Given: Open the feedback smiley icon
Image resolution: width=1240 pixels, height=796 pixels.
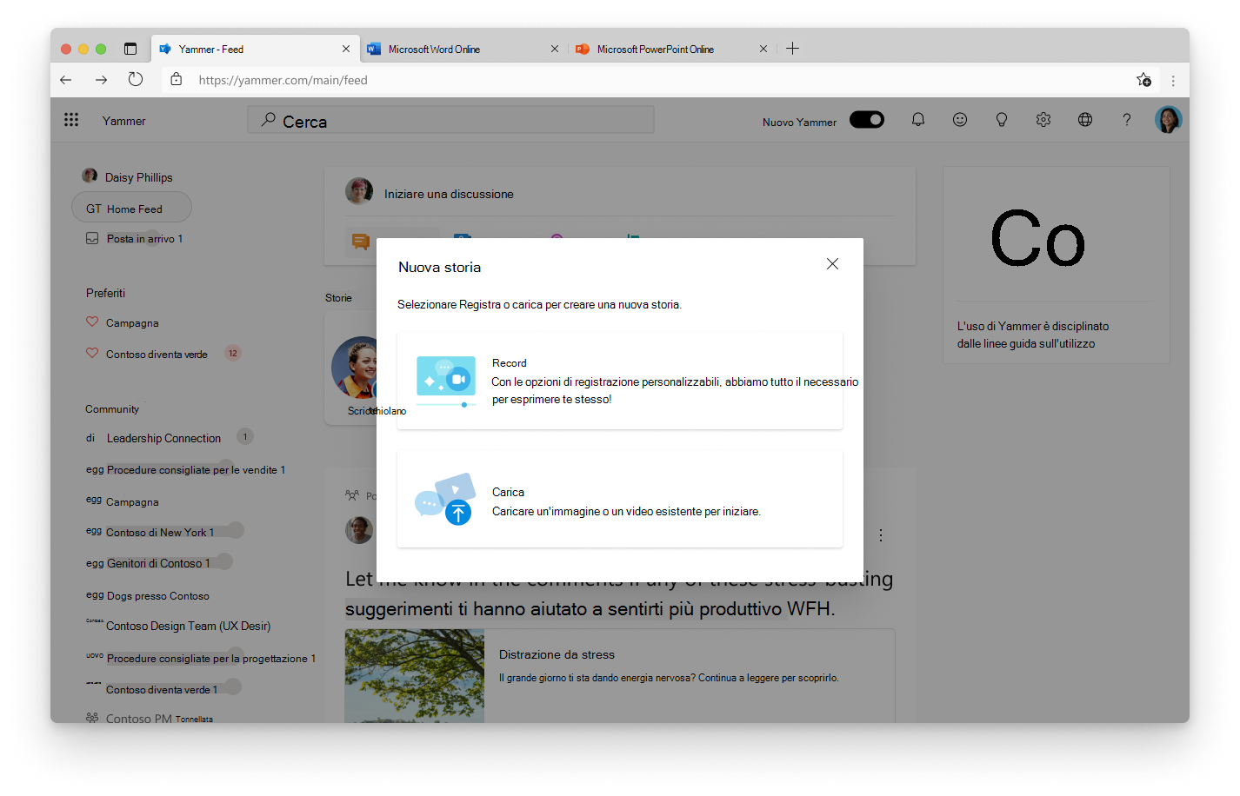Looking at the screenshot, I should tap(960, 120).
